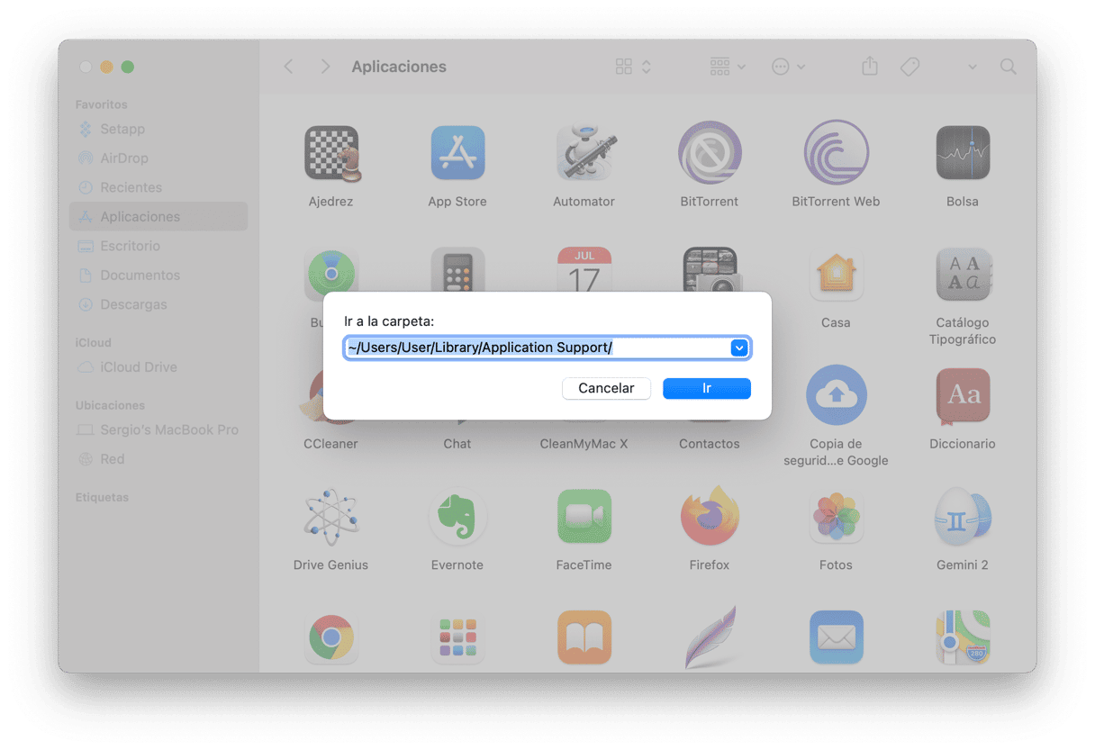1095x750 pixels.
Task: Select the Copia de seguridad Google icon
Action: pyautogui.click(x=836, y=394)
